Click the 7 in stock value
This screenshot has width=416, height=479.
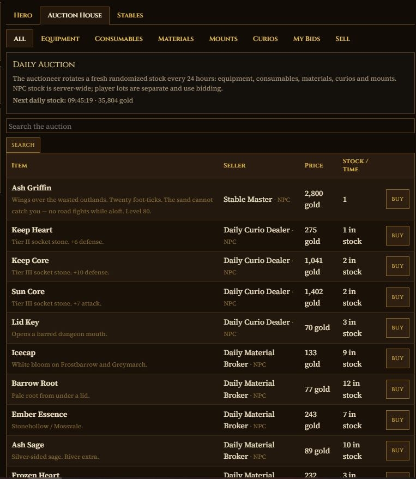coord(352,420)
